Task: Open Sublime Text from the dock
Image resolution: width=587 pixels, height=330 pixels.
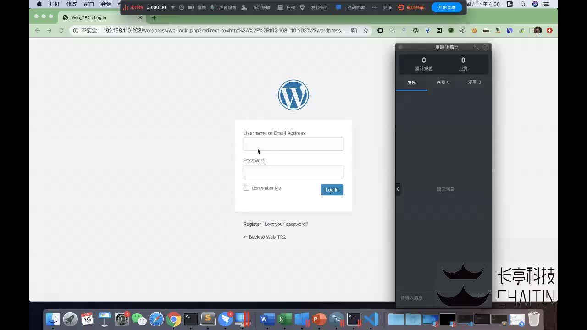Action: (x=208, y=319)
